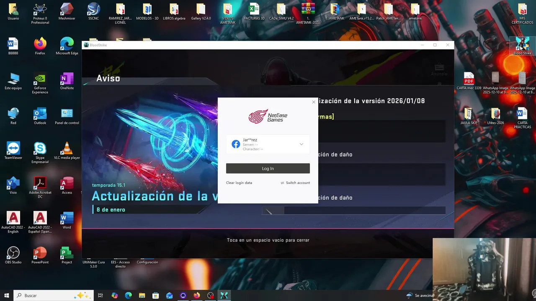
Task: Open AutoCAD 2022 - Español desktop icon
Action: [x=40, y=222]
